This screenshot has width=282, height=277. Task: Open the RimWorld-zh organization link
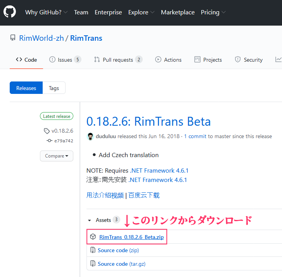42,38
